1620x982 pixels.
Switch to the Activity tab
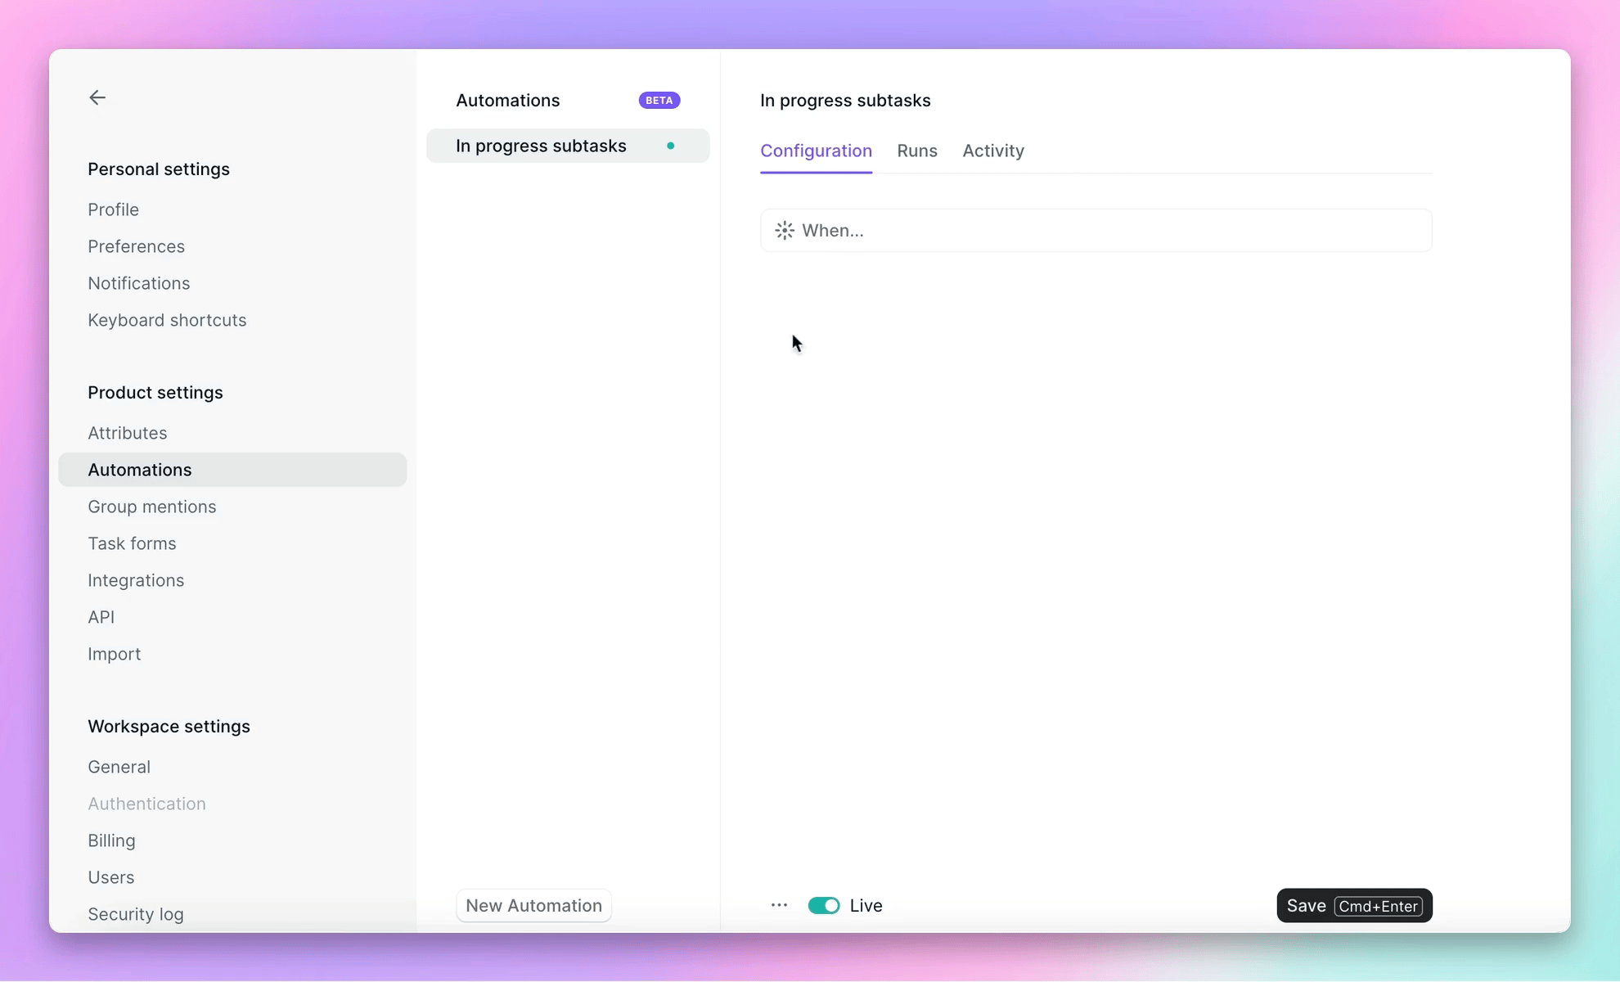(992, 151)
